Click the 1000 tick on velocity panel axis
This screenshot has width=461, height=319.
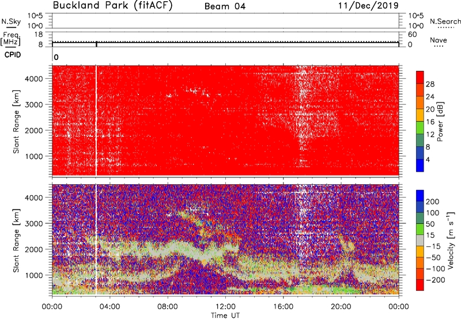[34, 275]
